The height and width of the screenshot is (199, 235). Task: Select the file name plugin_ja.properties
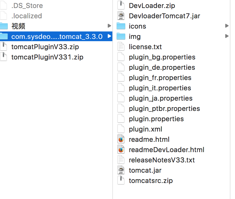(x=161, y=99)
